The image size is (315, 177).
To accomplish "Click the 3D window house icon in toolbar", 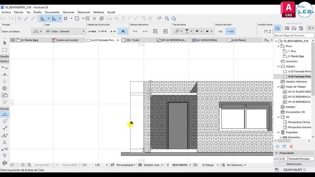I will 174,19.
